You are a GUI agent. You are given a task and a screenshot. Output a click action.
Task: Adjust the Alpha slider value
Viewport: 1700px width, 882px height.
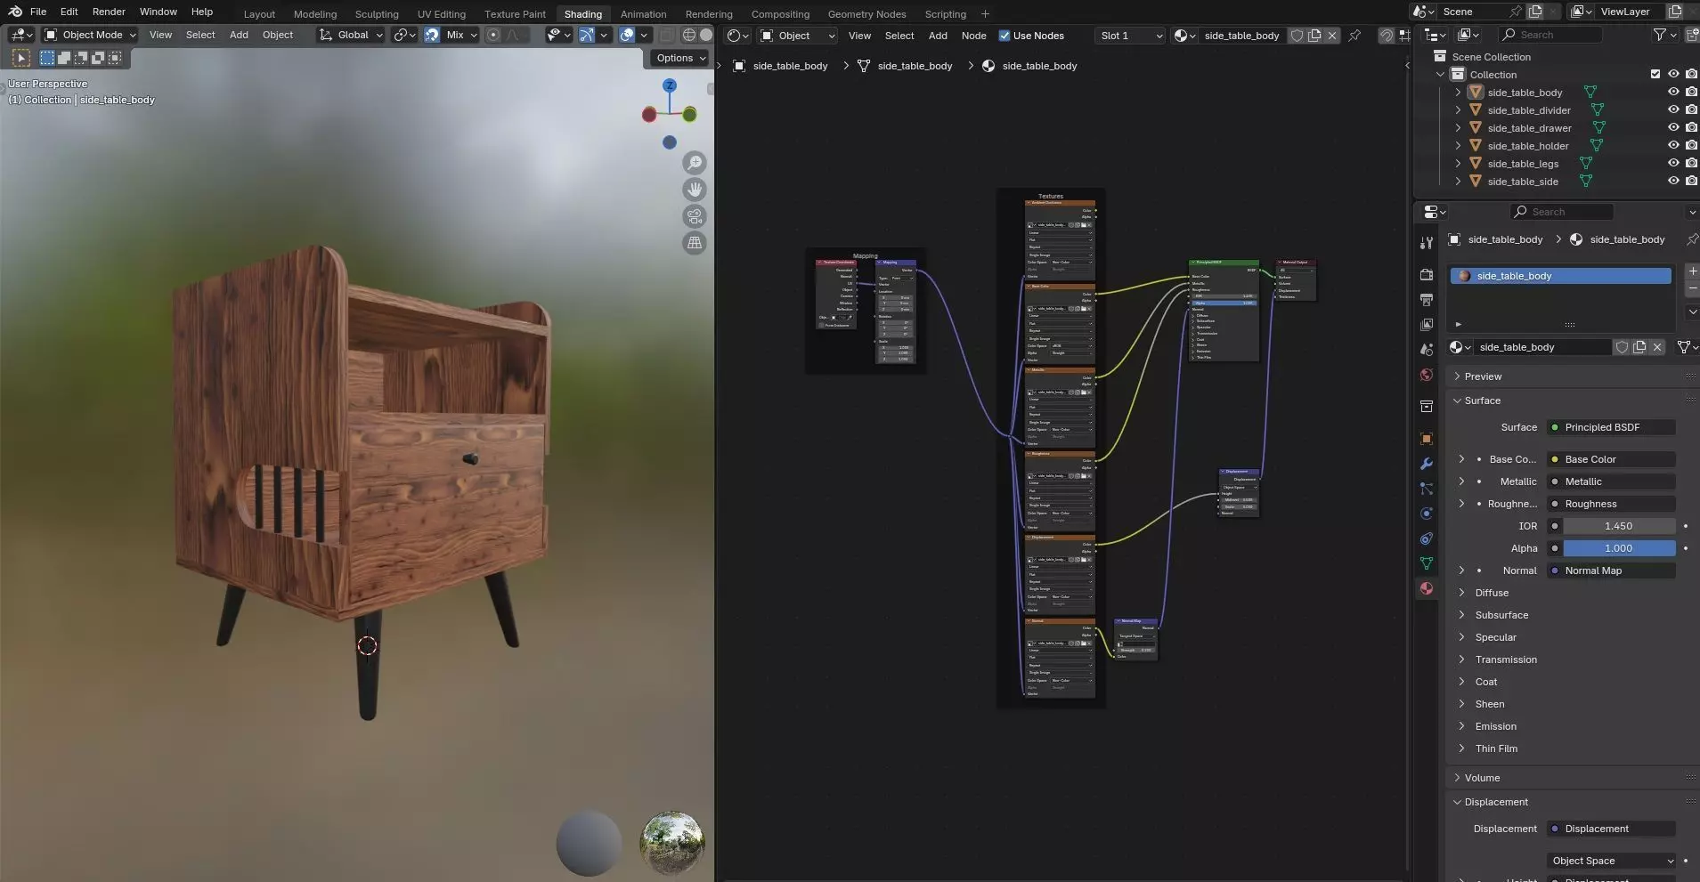(1618, 548)
